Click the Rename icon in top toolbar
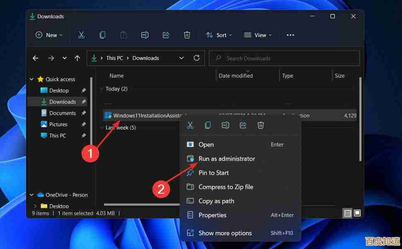This screenshot has height=249, width=402. [145, 35]
